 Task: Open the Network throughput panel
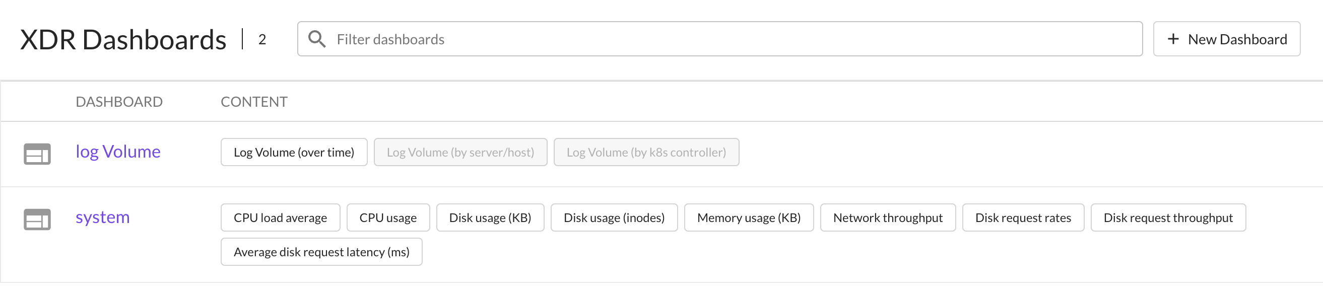888,217
